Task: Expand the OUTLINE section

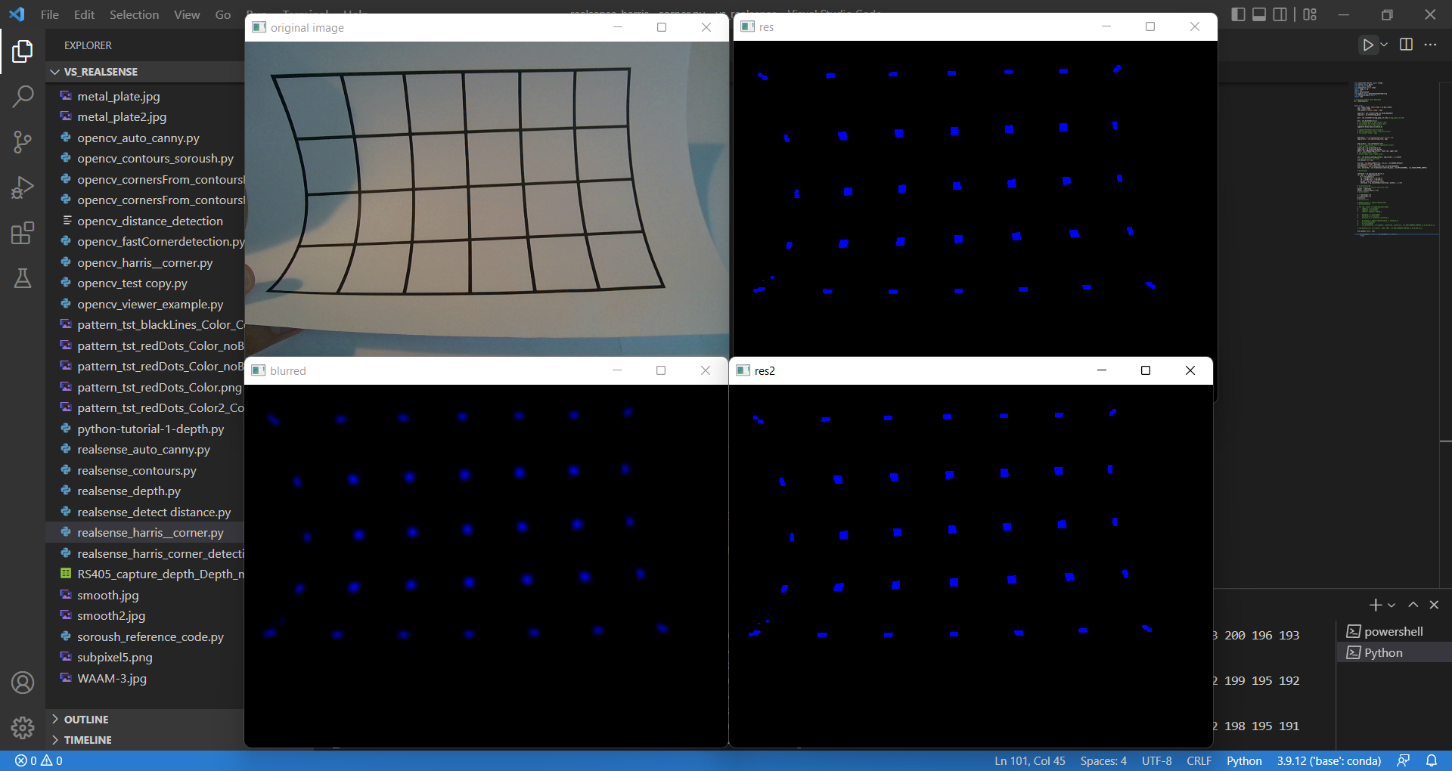Action: [85, 719]
